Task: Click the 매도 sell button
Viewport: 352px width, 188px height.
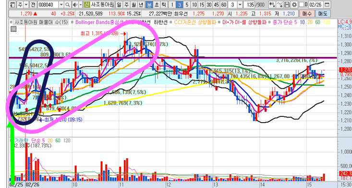Action: 323,14
